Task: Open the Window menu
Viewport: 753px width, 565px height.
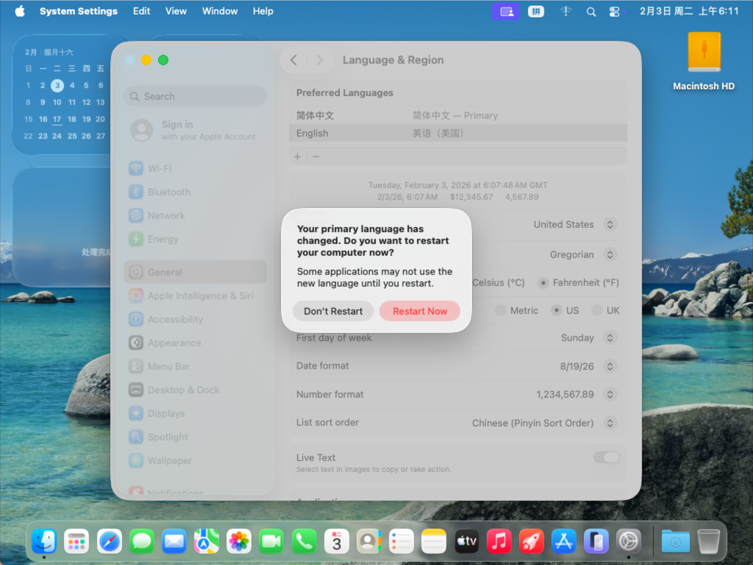Action: click(x=220, y=11)
